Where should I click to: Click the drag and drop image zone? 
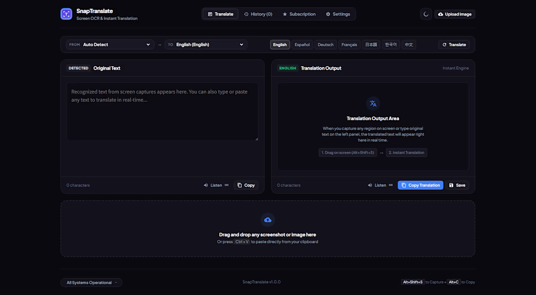268,229
